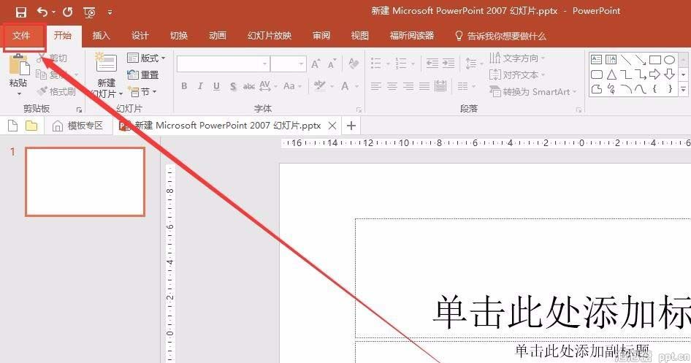
Task: Start slideshow from beginning via quick access icon
Action: click(x=89, y=12)
